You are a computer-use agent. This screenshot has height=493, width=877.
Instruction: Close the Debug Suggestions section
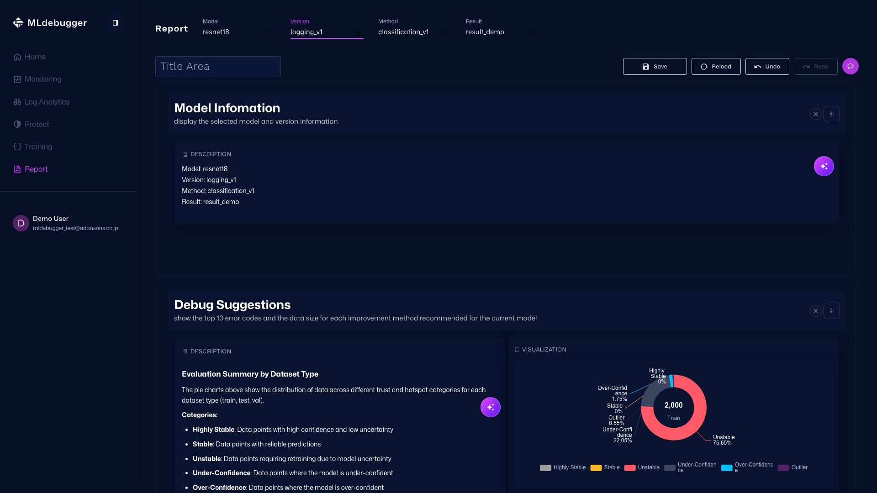(815, 311)
